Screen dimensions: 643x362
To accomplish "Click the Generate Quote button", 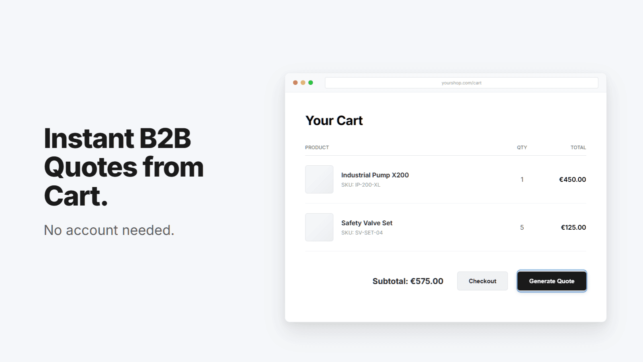I will coord(551,281).
